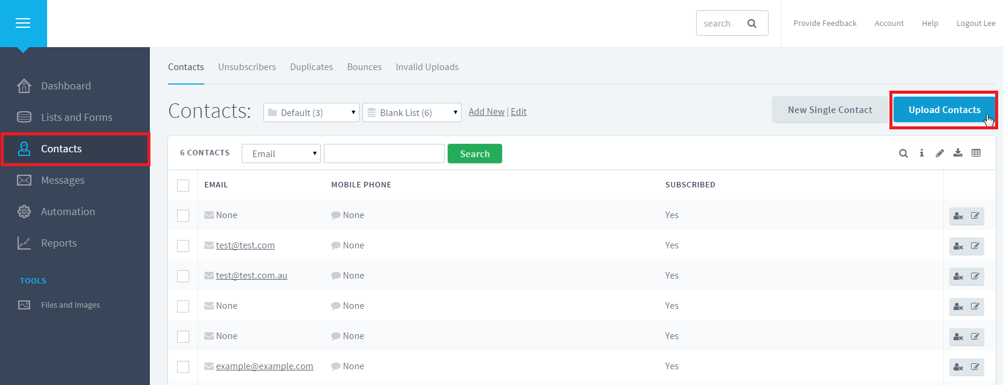Click the pencil edit icon in table toolbar

click(940, 153)
